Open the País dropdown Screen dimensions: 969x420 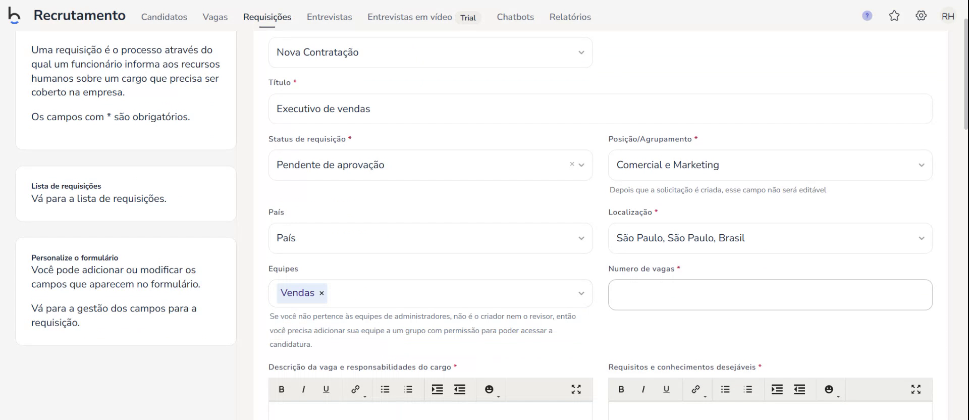(x=430, y=238)
